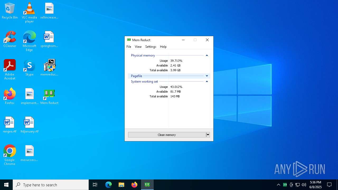Click the Mem Reduct tray icon showing 39
This screenshot has width=338, height=190.
click(285, 185)
